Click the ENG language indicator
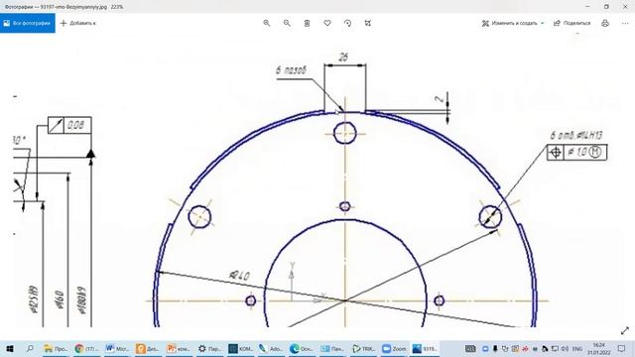This screenshot has height=357, width=635. coord(577,348)
